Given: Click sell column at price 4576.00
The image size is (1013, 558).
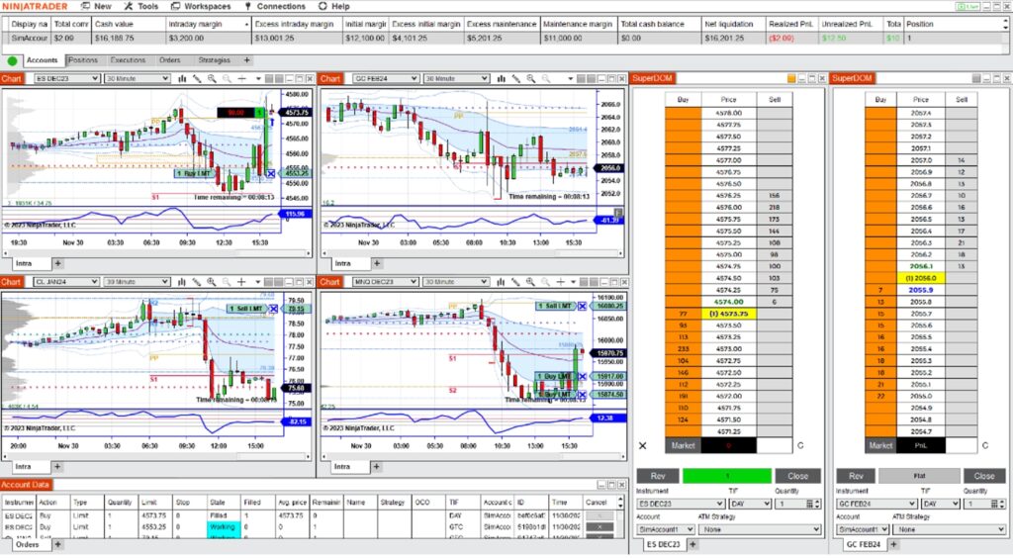Looking at the screenshot, I should coord(774,208).
